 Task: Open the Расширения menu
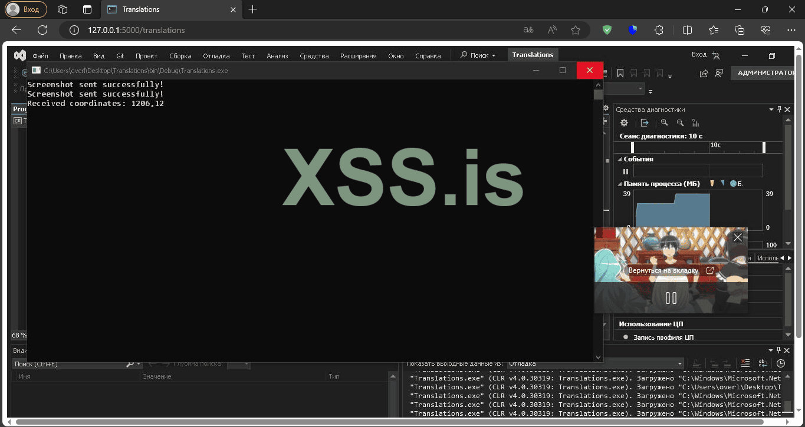(x=358, y=56)
